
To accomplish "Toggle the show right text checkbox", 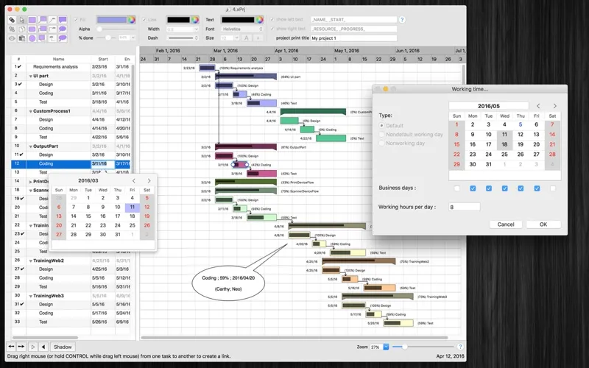I will point(272,29).
